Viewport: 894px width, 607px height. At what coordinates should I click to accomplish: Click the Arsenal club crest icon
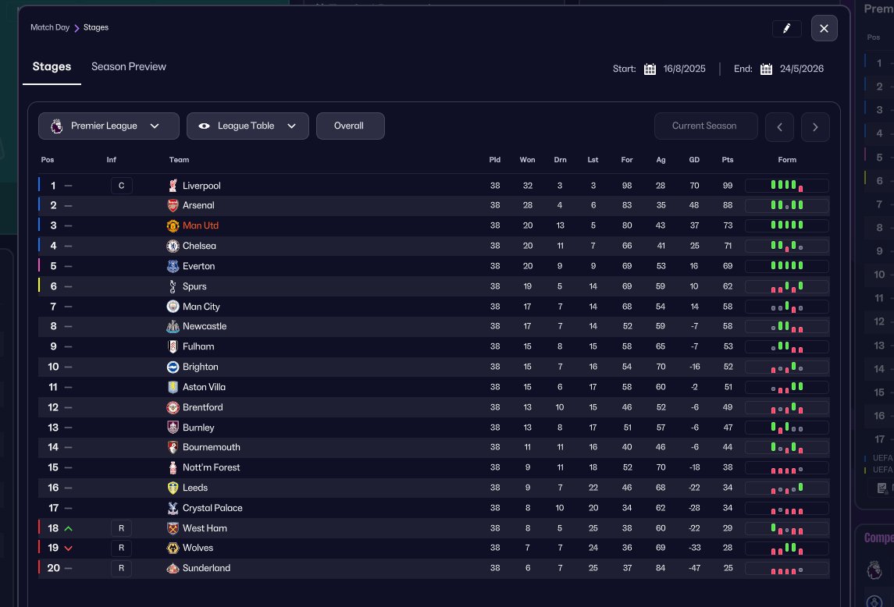coord(173,205)
